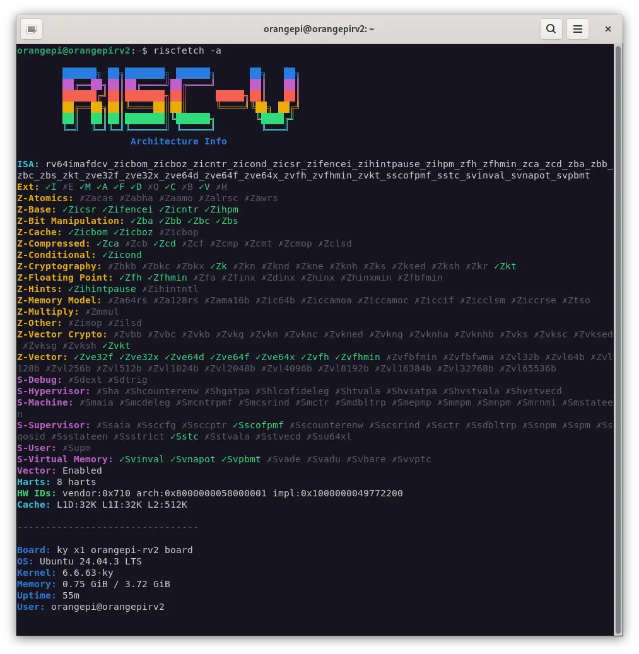Click the ✗Zmmul entry
Image resolution: width=639 pixels, height=654 pixels.
click(x=102, y=312)
